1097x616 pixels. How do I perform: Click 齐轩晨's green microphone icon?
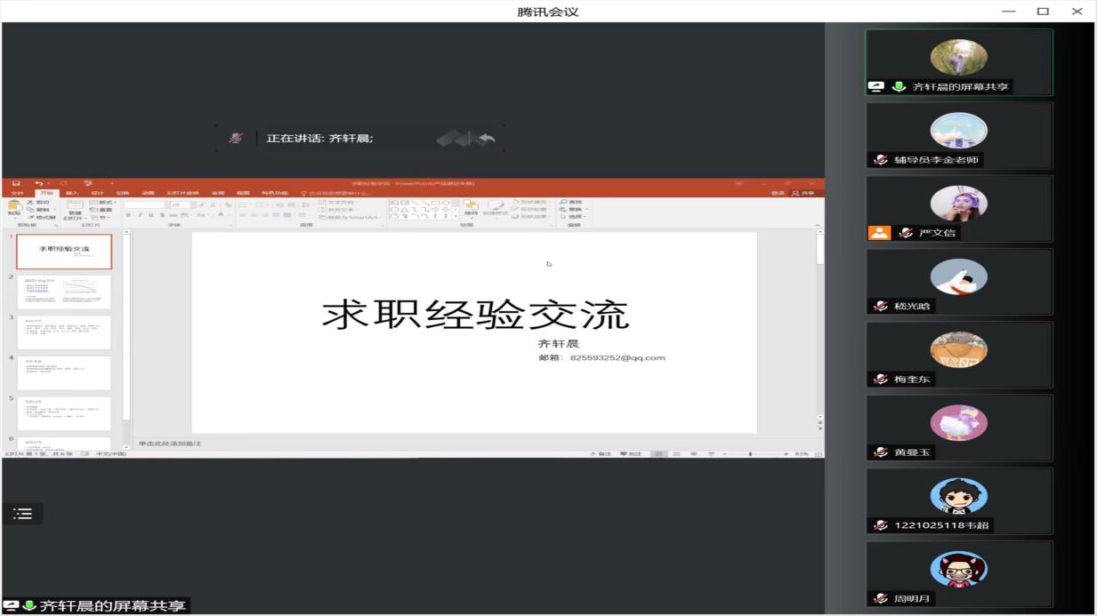899,87
